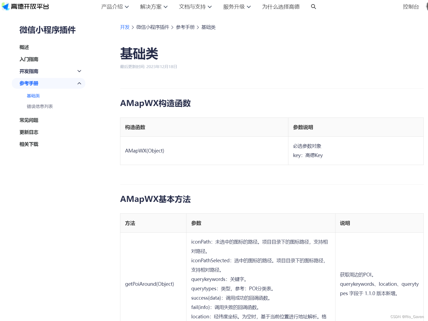Click the iconPathSelected parameter description
This screenshot has height=321, width=428.
(258, 265)
